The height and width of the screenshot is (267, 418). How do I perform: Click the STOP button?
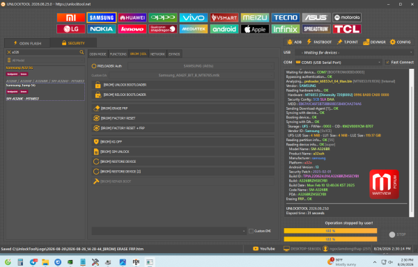pos(397,234)
